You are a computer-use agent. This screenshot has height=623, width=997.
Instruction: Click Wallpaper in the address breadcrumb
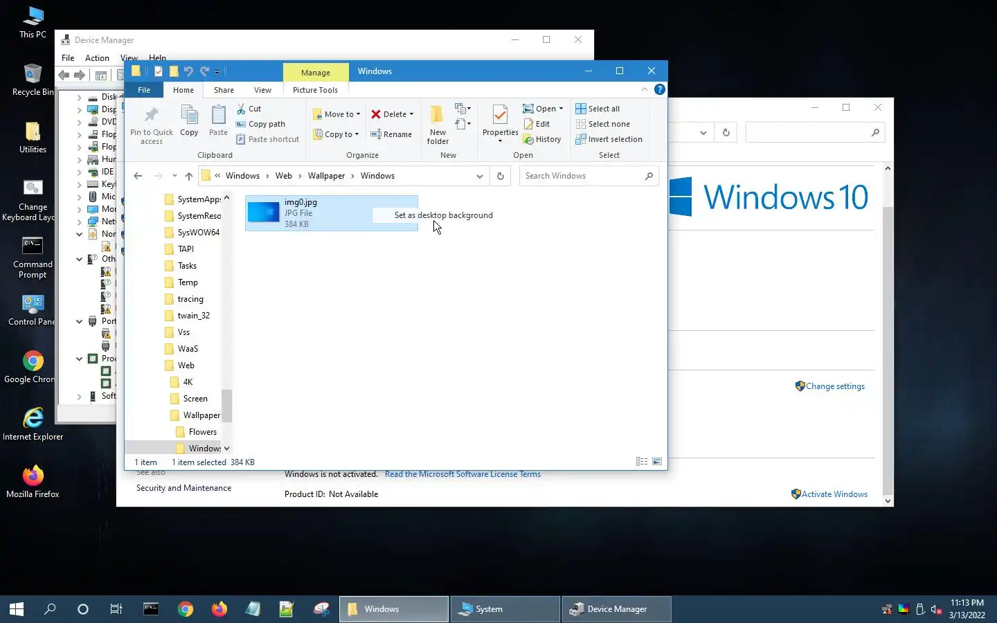(x=326, y=176)
